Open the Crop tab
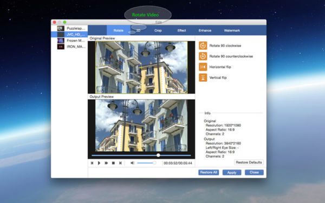Viewport: 325px width, 203px height. pyautogui.click(x=158, y=30)
